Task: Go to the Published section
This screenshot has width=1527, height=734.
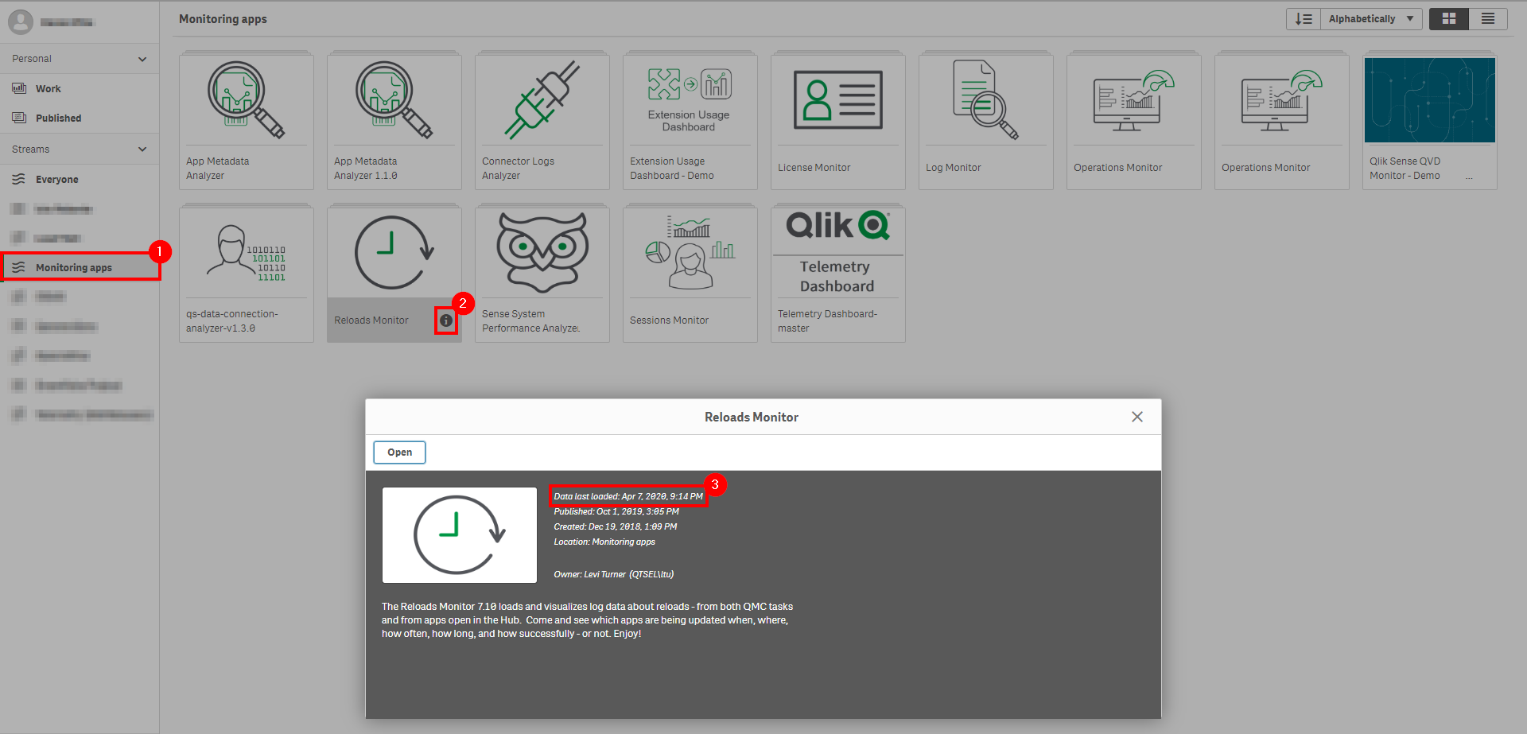Action: pyautogui.click(x=56, y=118)
